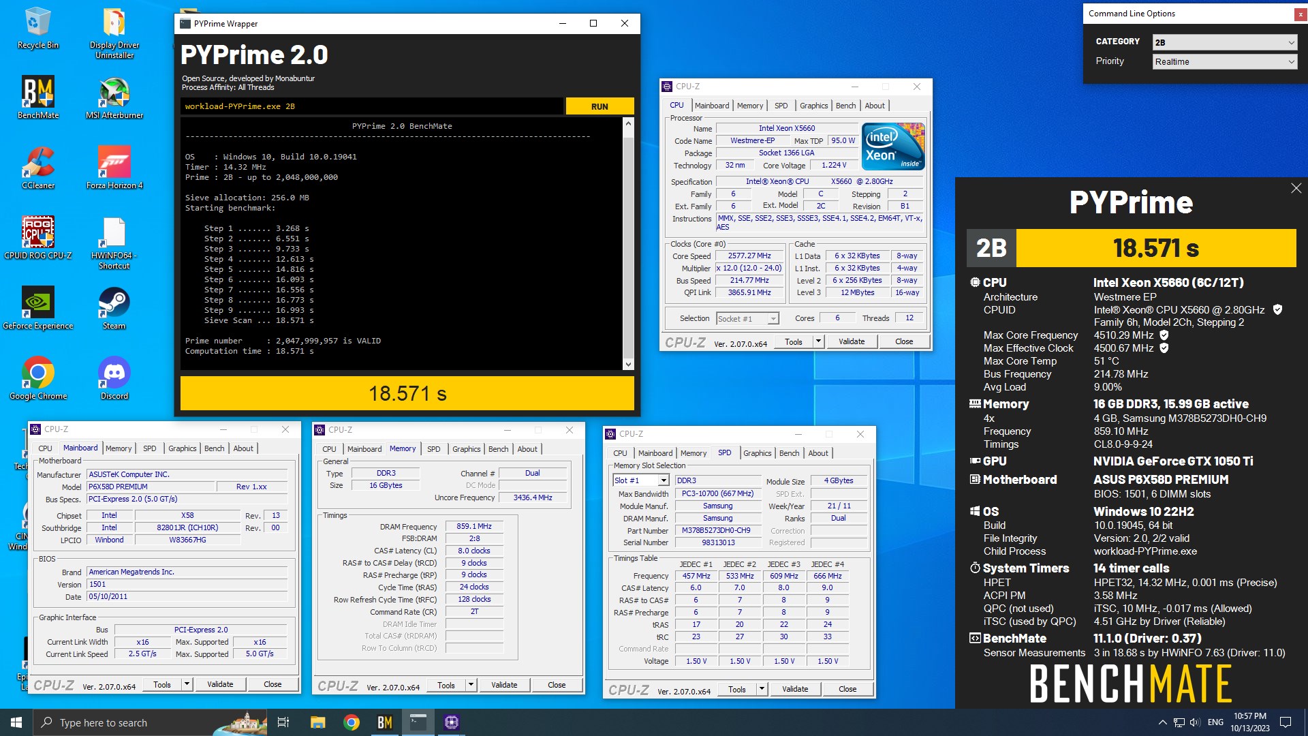The width and height of the screenshot is (1308, 736).
Task: Open Forza Horizon 4 desktop icon
Action: coord(114,168)
